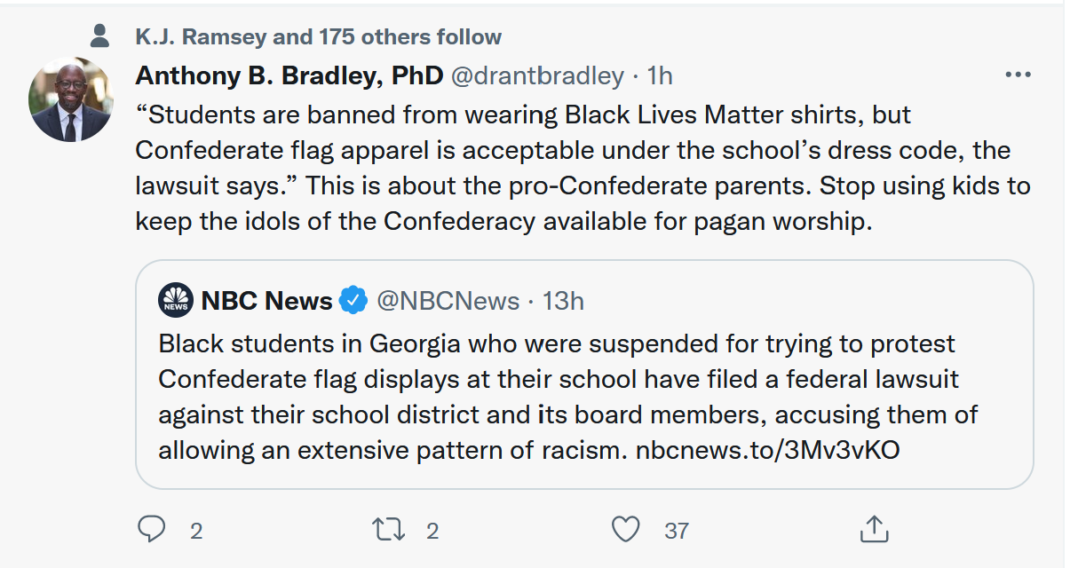Click the retweet count number 2
The width and height of the screenshot is (1078, 568).
tap(432, 531)
